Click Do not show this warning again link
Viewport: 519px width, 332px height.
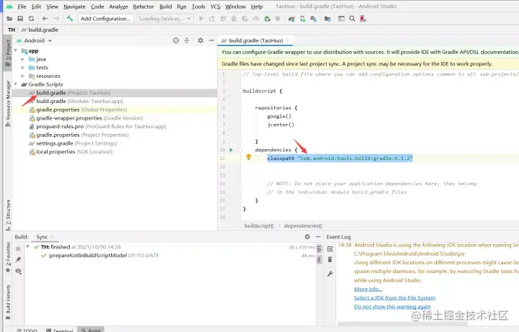[x=392, y=307]
